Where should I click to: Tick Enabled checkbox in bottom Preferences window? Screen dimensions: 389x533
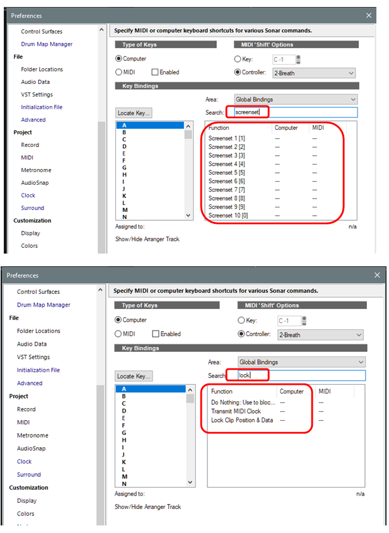(156, 334)
